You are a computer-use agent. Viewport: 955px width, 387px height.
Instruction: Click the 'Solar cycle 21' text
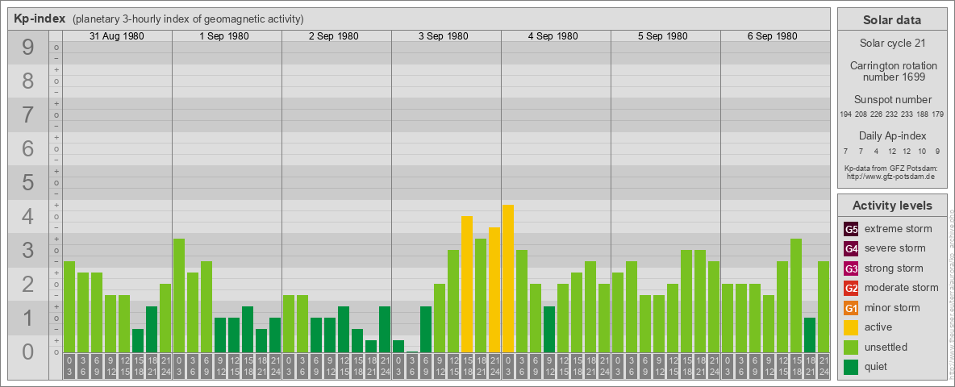(x=891, y=44)
